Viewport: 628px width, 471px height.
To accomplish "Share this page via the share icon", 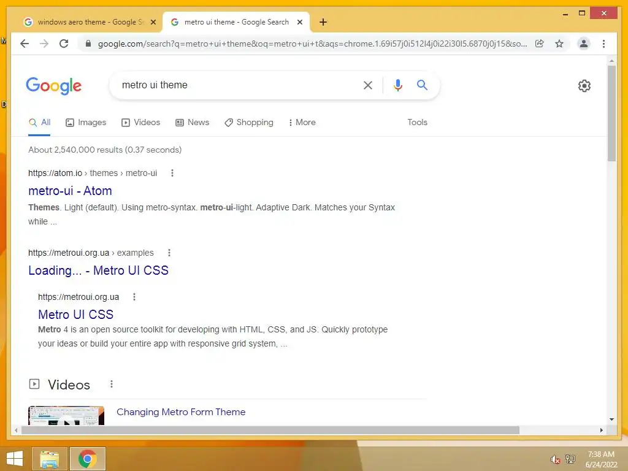I will pos(540,44).
